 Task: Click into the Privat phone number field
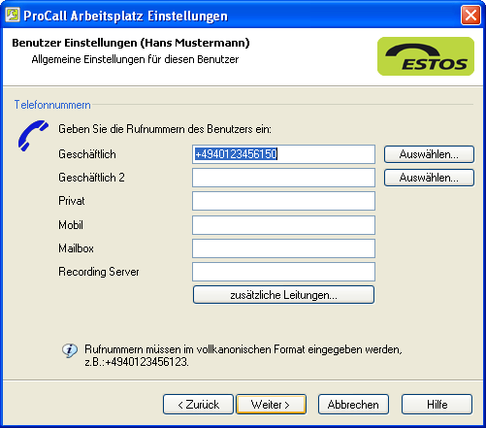[x=283, y=201]
